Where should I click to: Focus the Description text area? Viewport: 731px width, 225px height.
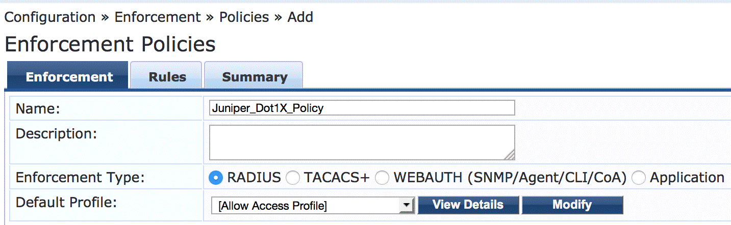362,143
